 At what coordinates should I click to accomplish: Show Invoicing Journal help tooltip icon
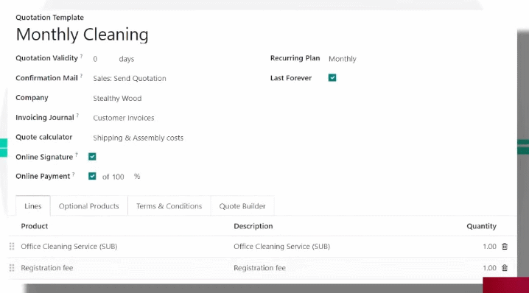click(77, 116)
